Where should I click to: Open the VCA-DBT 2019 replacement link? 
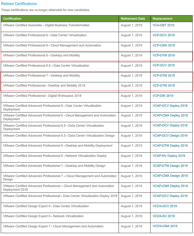[x=163, y=25]
